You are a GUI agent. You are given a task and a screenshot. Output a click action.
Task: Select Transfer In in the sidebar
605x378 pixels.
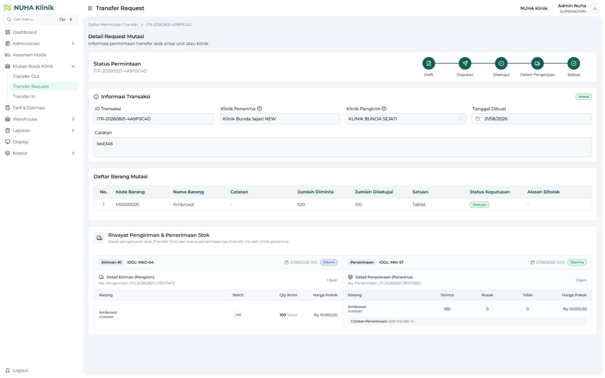(44, 96)
